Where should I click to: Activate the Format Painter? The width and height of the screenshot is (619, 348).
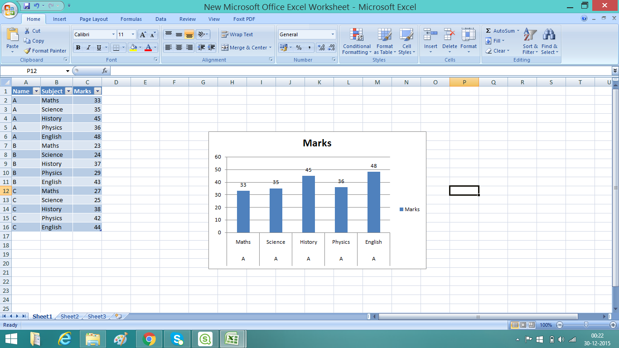[45, 51]
